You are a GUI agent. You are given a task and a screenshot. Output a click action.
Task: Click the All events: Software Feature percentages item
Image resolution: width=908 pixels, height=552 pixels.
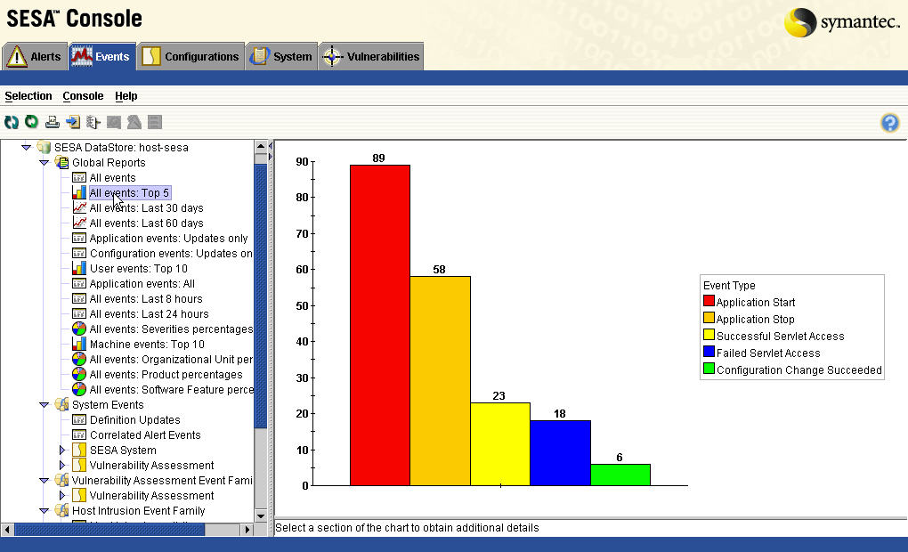(172, 390)
